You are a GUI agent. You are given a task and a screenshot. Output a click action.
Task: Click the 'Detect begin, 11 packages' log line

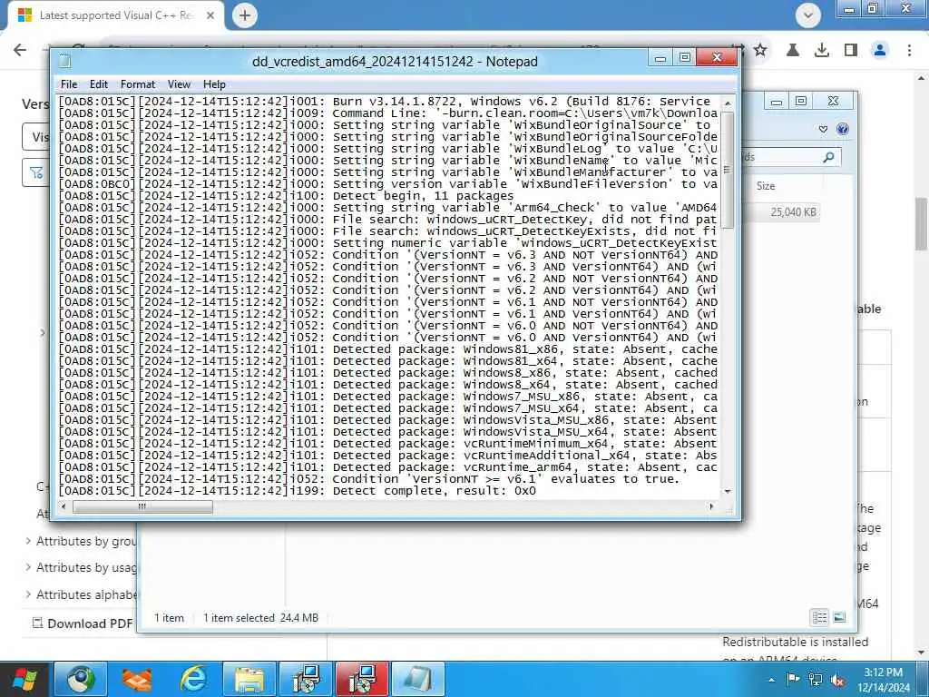(286, 196)
